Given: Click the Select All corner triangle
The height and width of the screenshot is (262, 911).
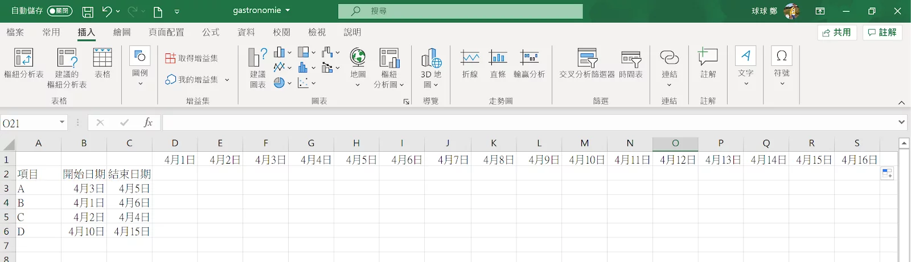Looking at the screenshot, I should coord(8,144).
